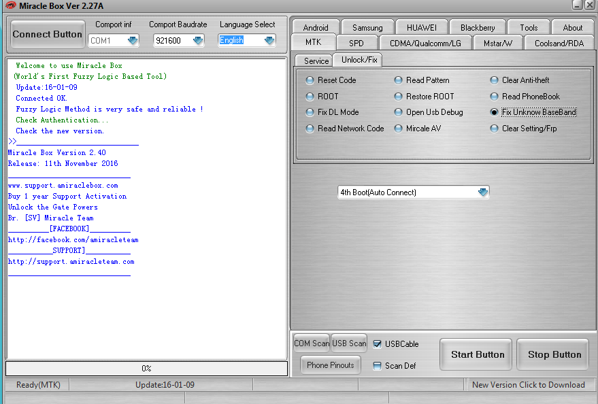Run a COM Scan
Image resolution: width=598 pixels, height=404 pixels.
[x=312, y=343]
